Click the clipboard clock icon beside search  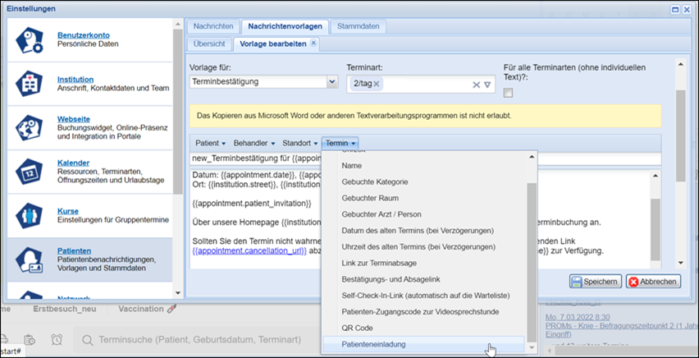point(30,340)
